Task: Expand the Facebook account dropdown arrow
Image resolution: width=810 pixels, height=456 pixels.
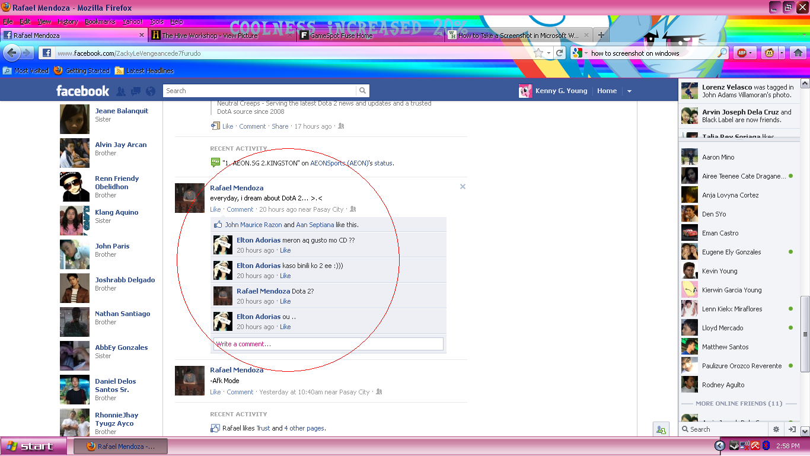Action: pyautogui.click(x=629, y=91)
